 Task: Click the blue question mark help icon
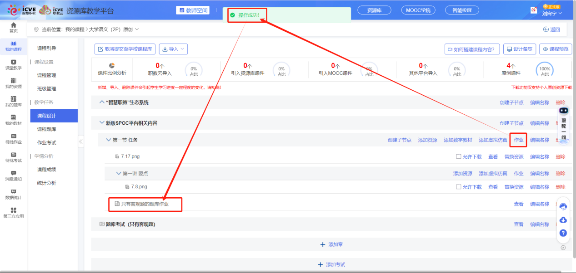tap(563, 233)
